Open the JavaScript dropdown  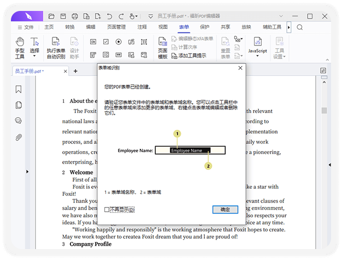[257, 47]
